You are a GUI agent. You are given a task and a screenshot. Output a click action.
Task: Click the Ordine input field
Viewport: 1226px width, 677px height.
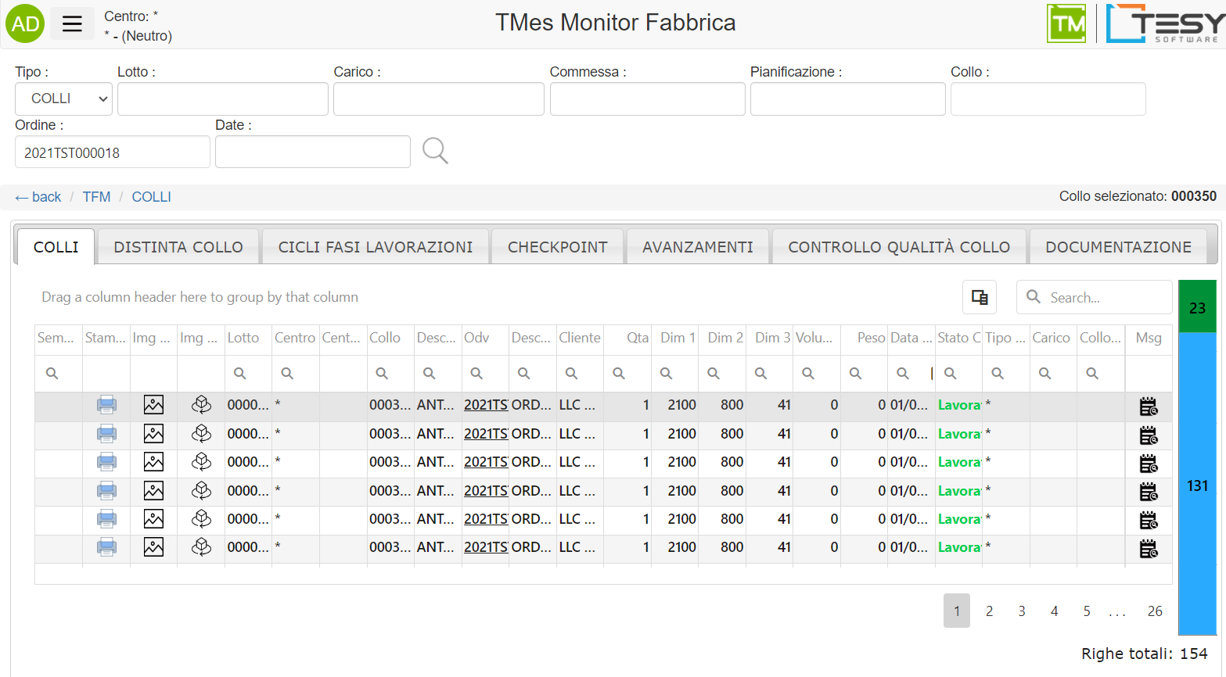point(113,152)
